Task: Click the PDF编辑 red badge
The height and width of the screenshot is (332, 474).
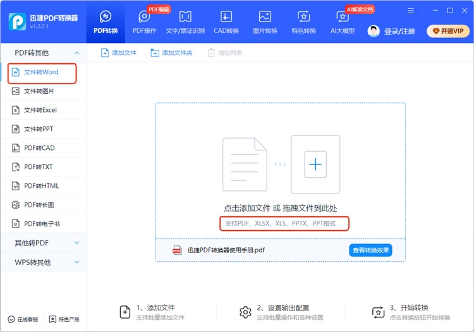Action: click(x=159, y=9)
